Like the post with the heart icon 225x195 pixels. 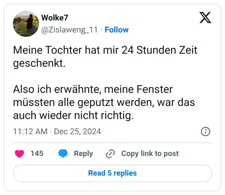tap(19, 154)
